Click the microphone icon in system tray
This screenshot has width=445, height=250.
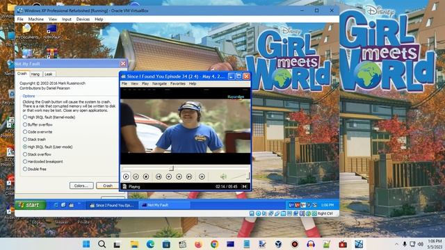pos(405,244)
